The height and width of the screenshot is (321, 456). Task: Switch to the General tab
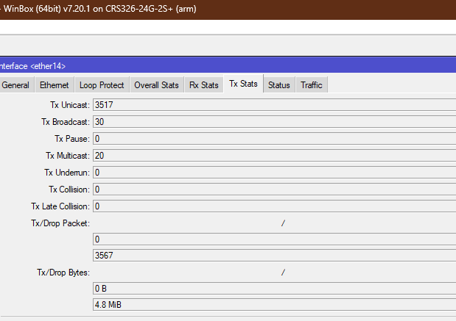coord(15,85)
